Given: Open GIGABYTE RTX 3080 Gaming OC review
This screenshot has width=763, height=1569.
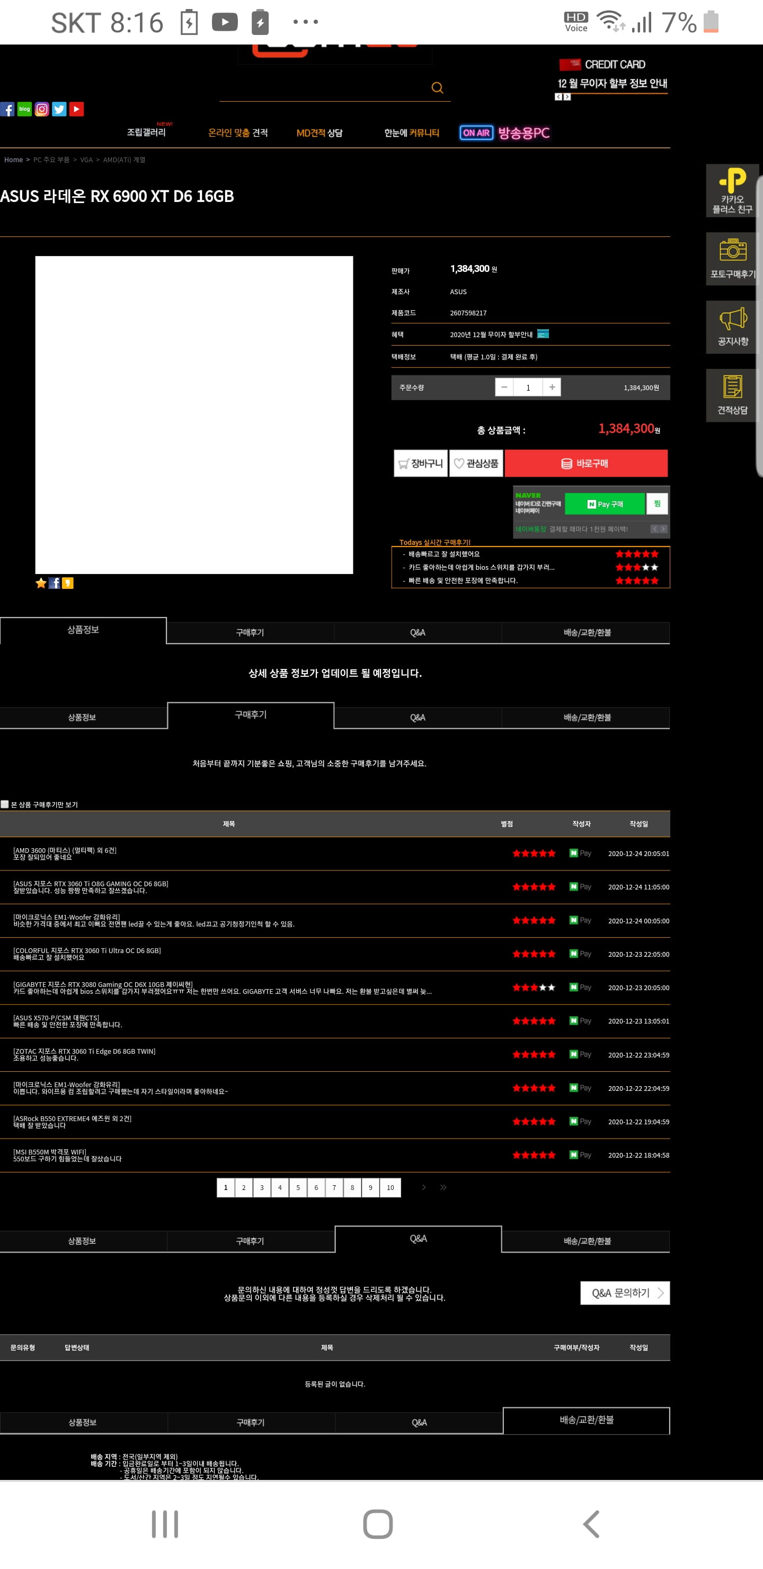Looking at the screenshot, I should click(x=335, y=988).
